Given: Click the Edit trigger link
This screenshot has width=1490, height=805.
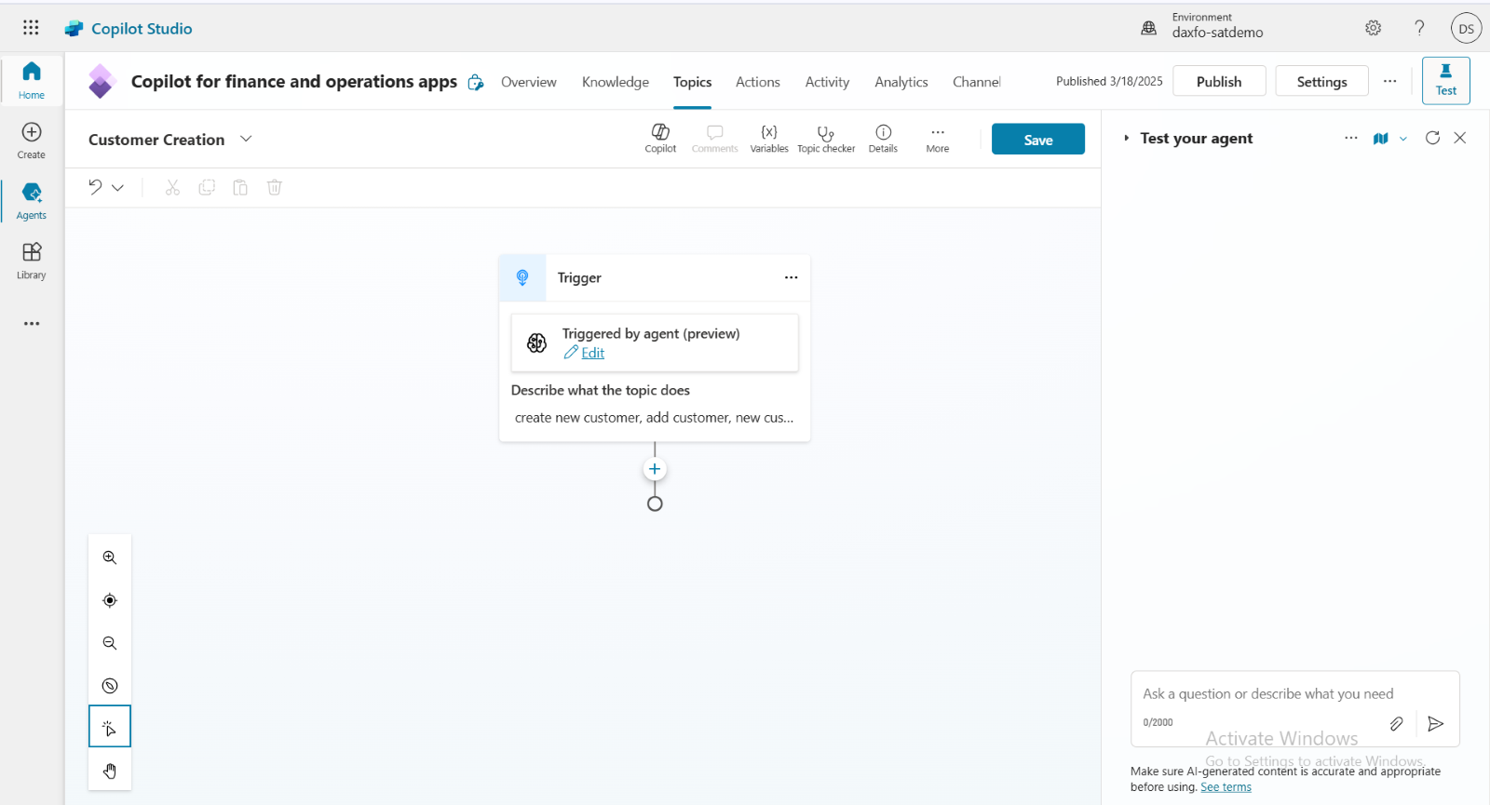Looking at the screenshot, I should (x=592, y=353).
